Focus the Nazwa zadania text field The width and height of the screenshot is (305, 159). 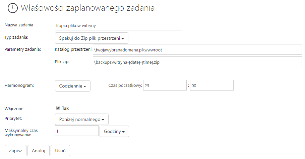119,25
